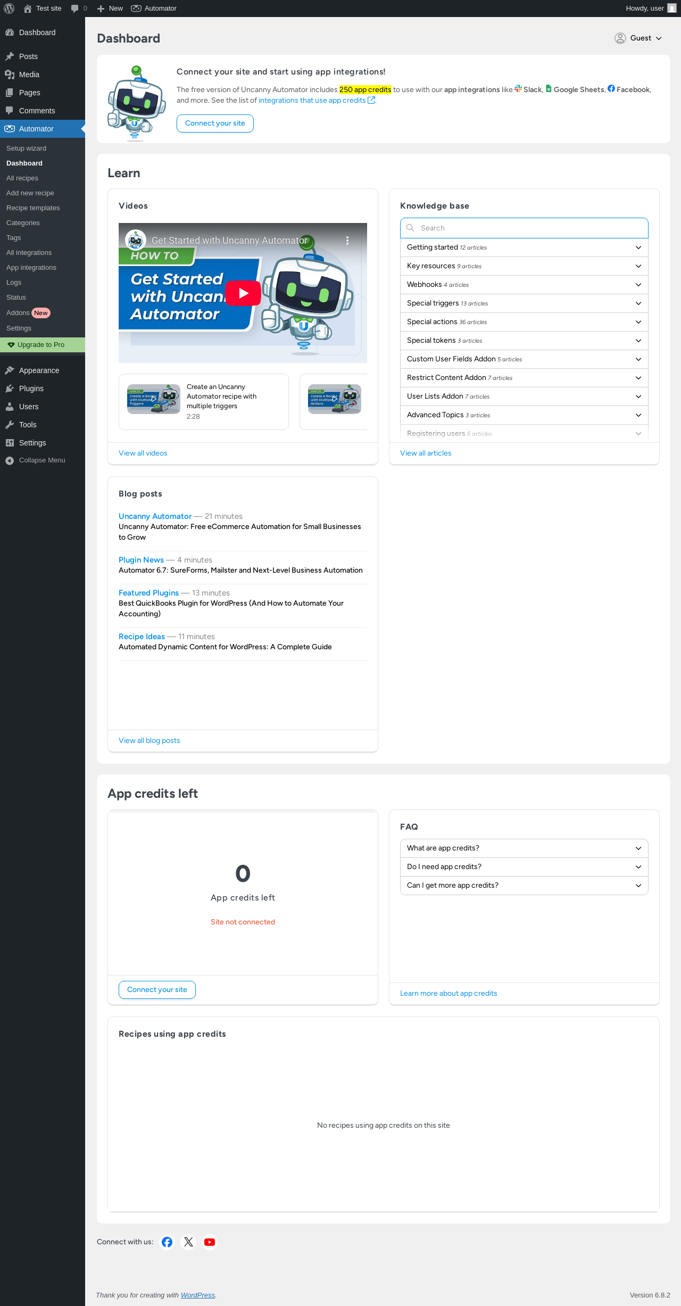Open the Facebook social icon
The height and width of the screenshot is (1306, 681).
pos(167,1242)
